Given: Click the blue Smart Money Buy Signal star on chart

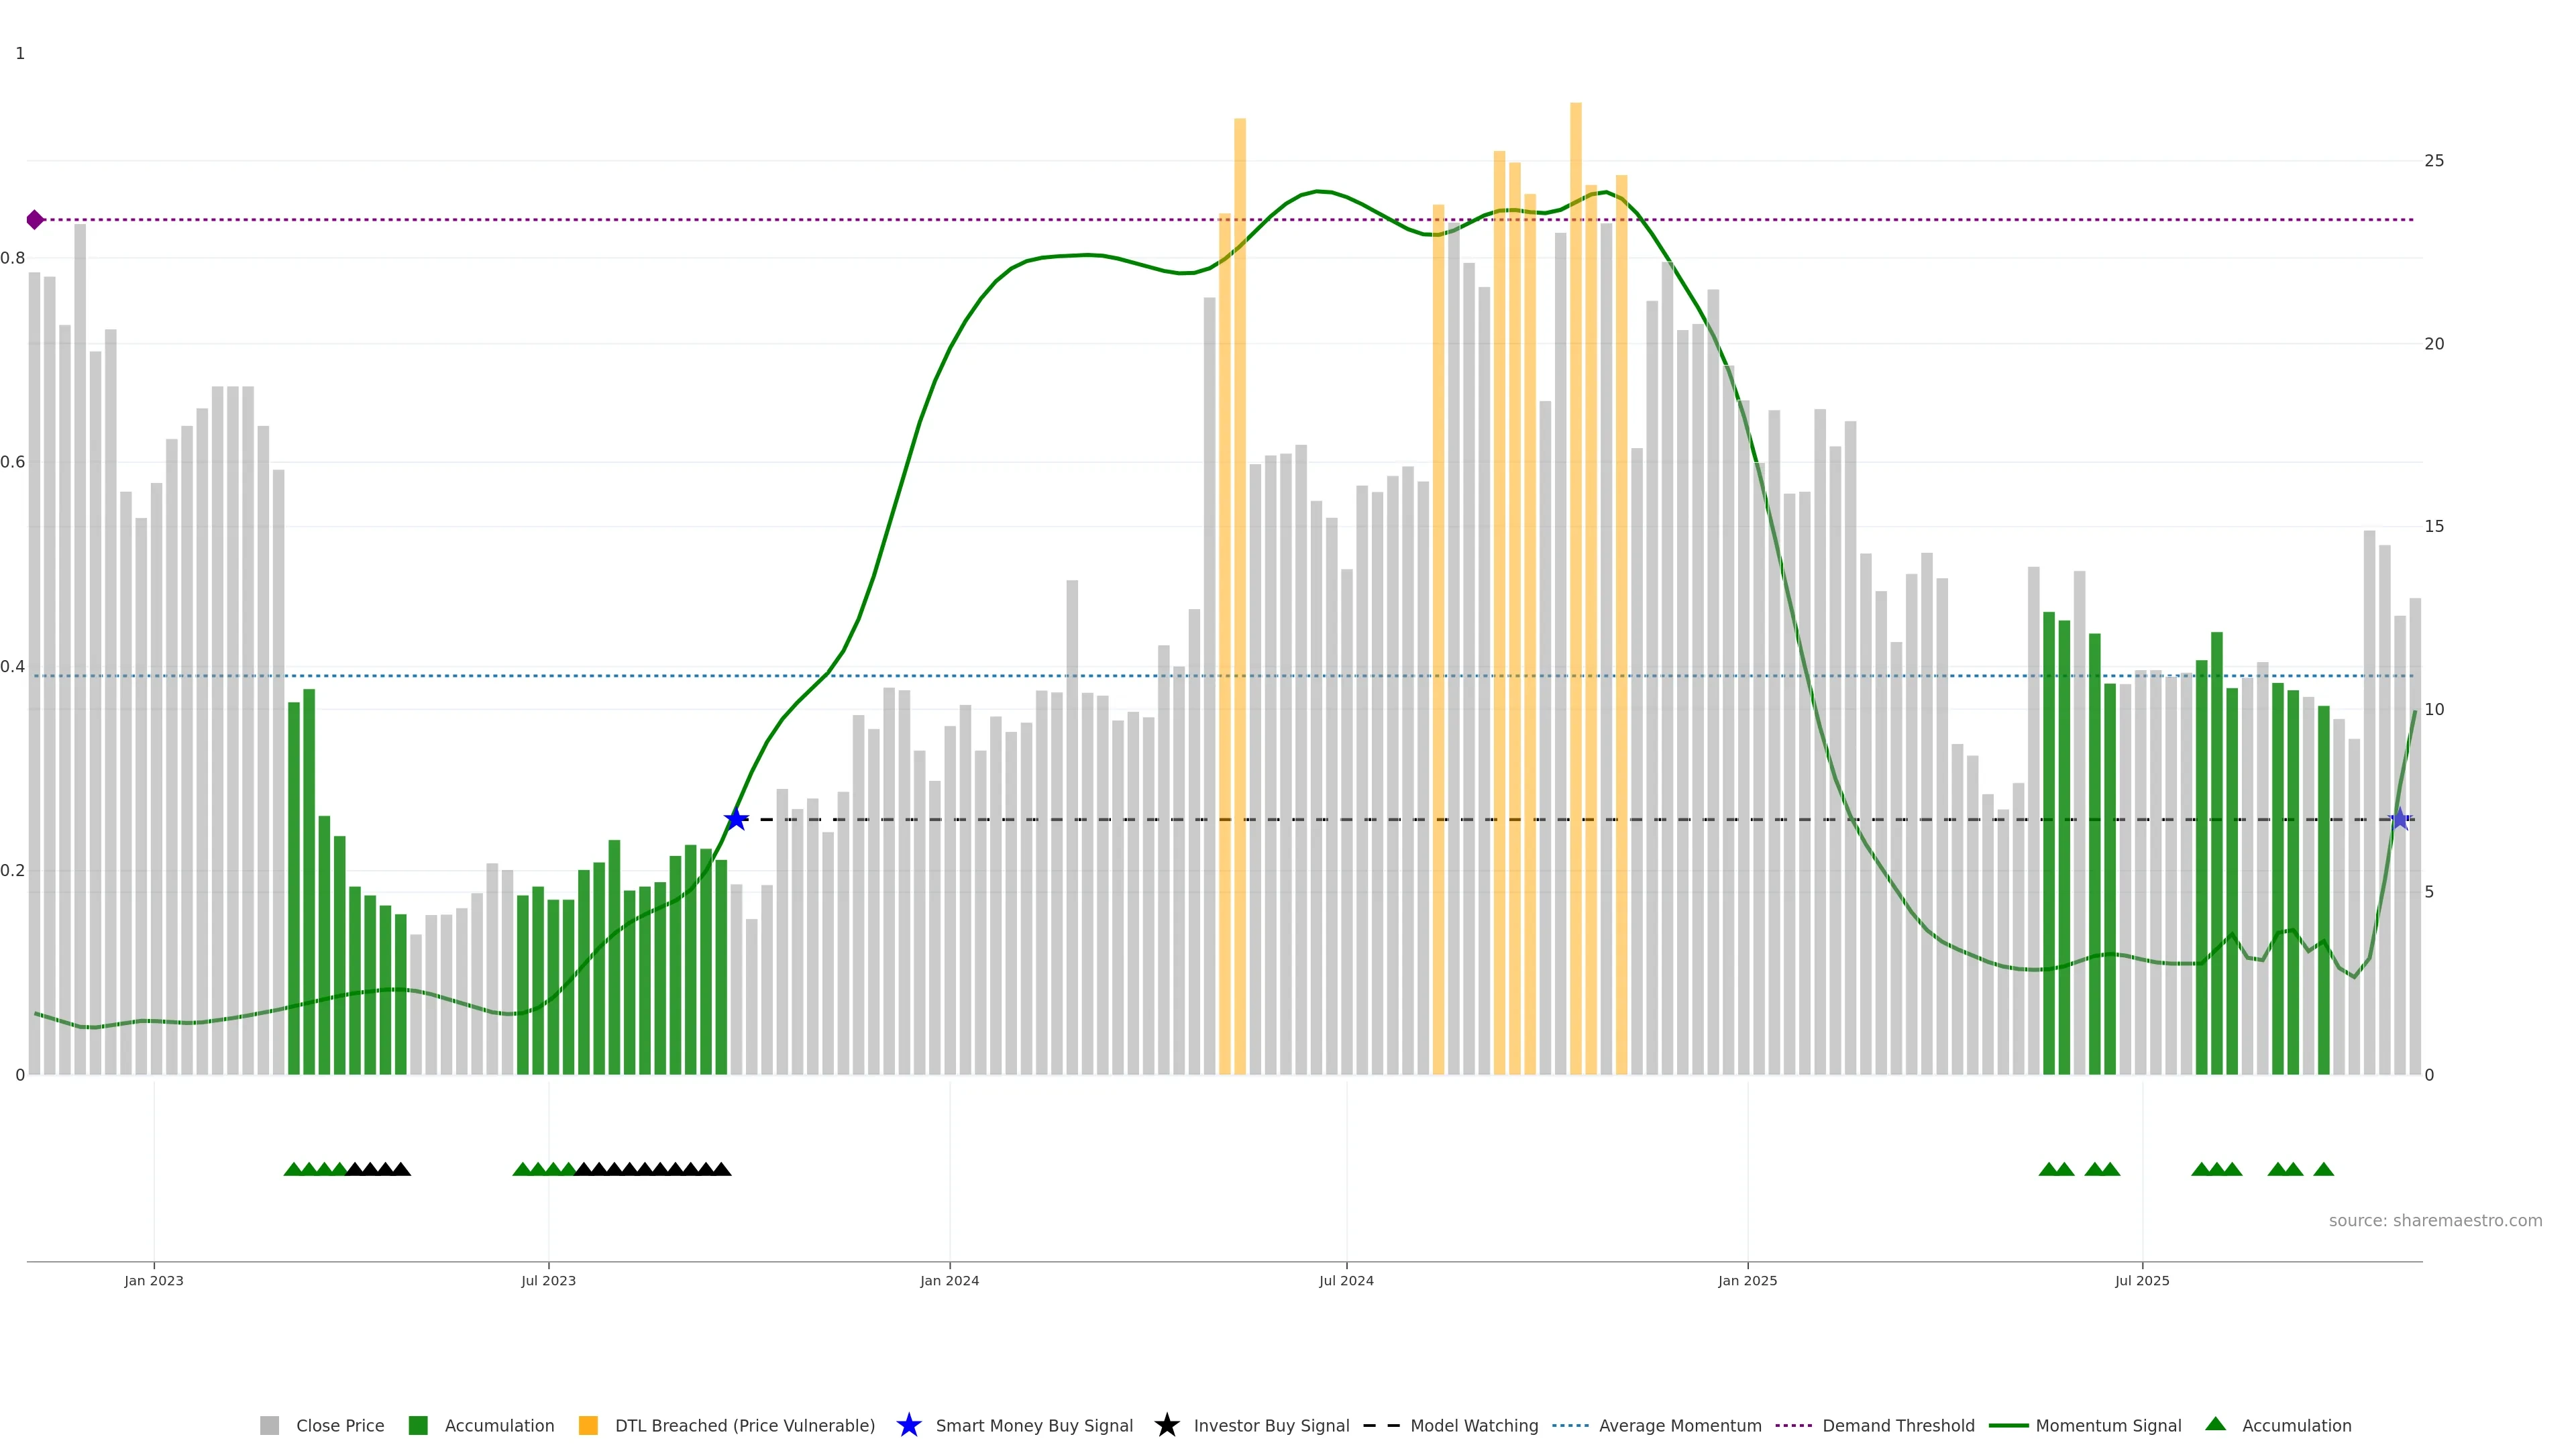Looking at the screenshot, I should tap(736, 819).
